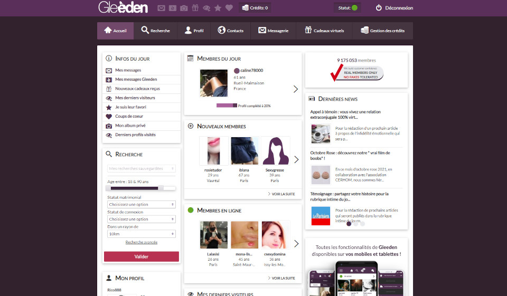
Task: Read the Appel à témoin news headline
Action: click(345, 114)
